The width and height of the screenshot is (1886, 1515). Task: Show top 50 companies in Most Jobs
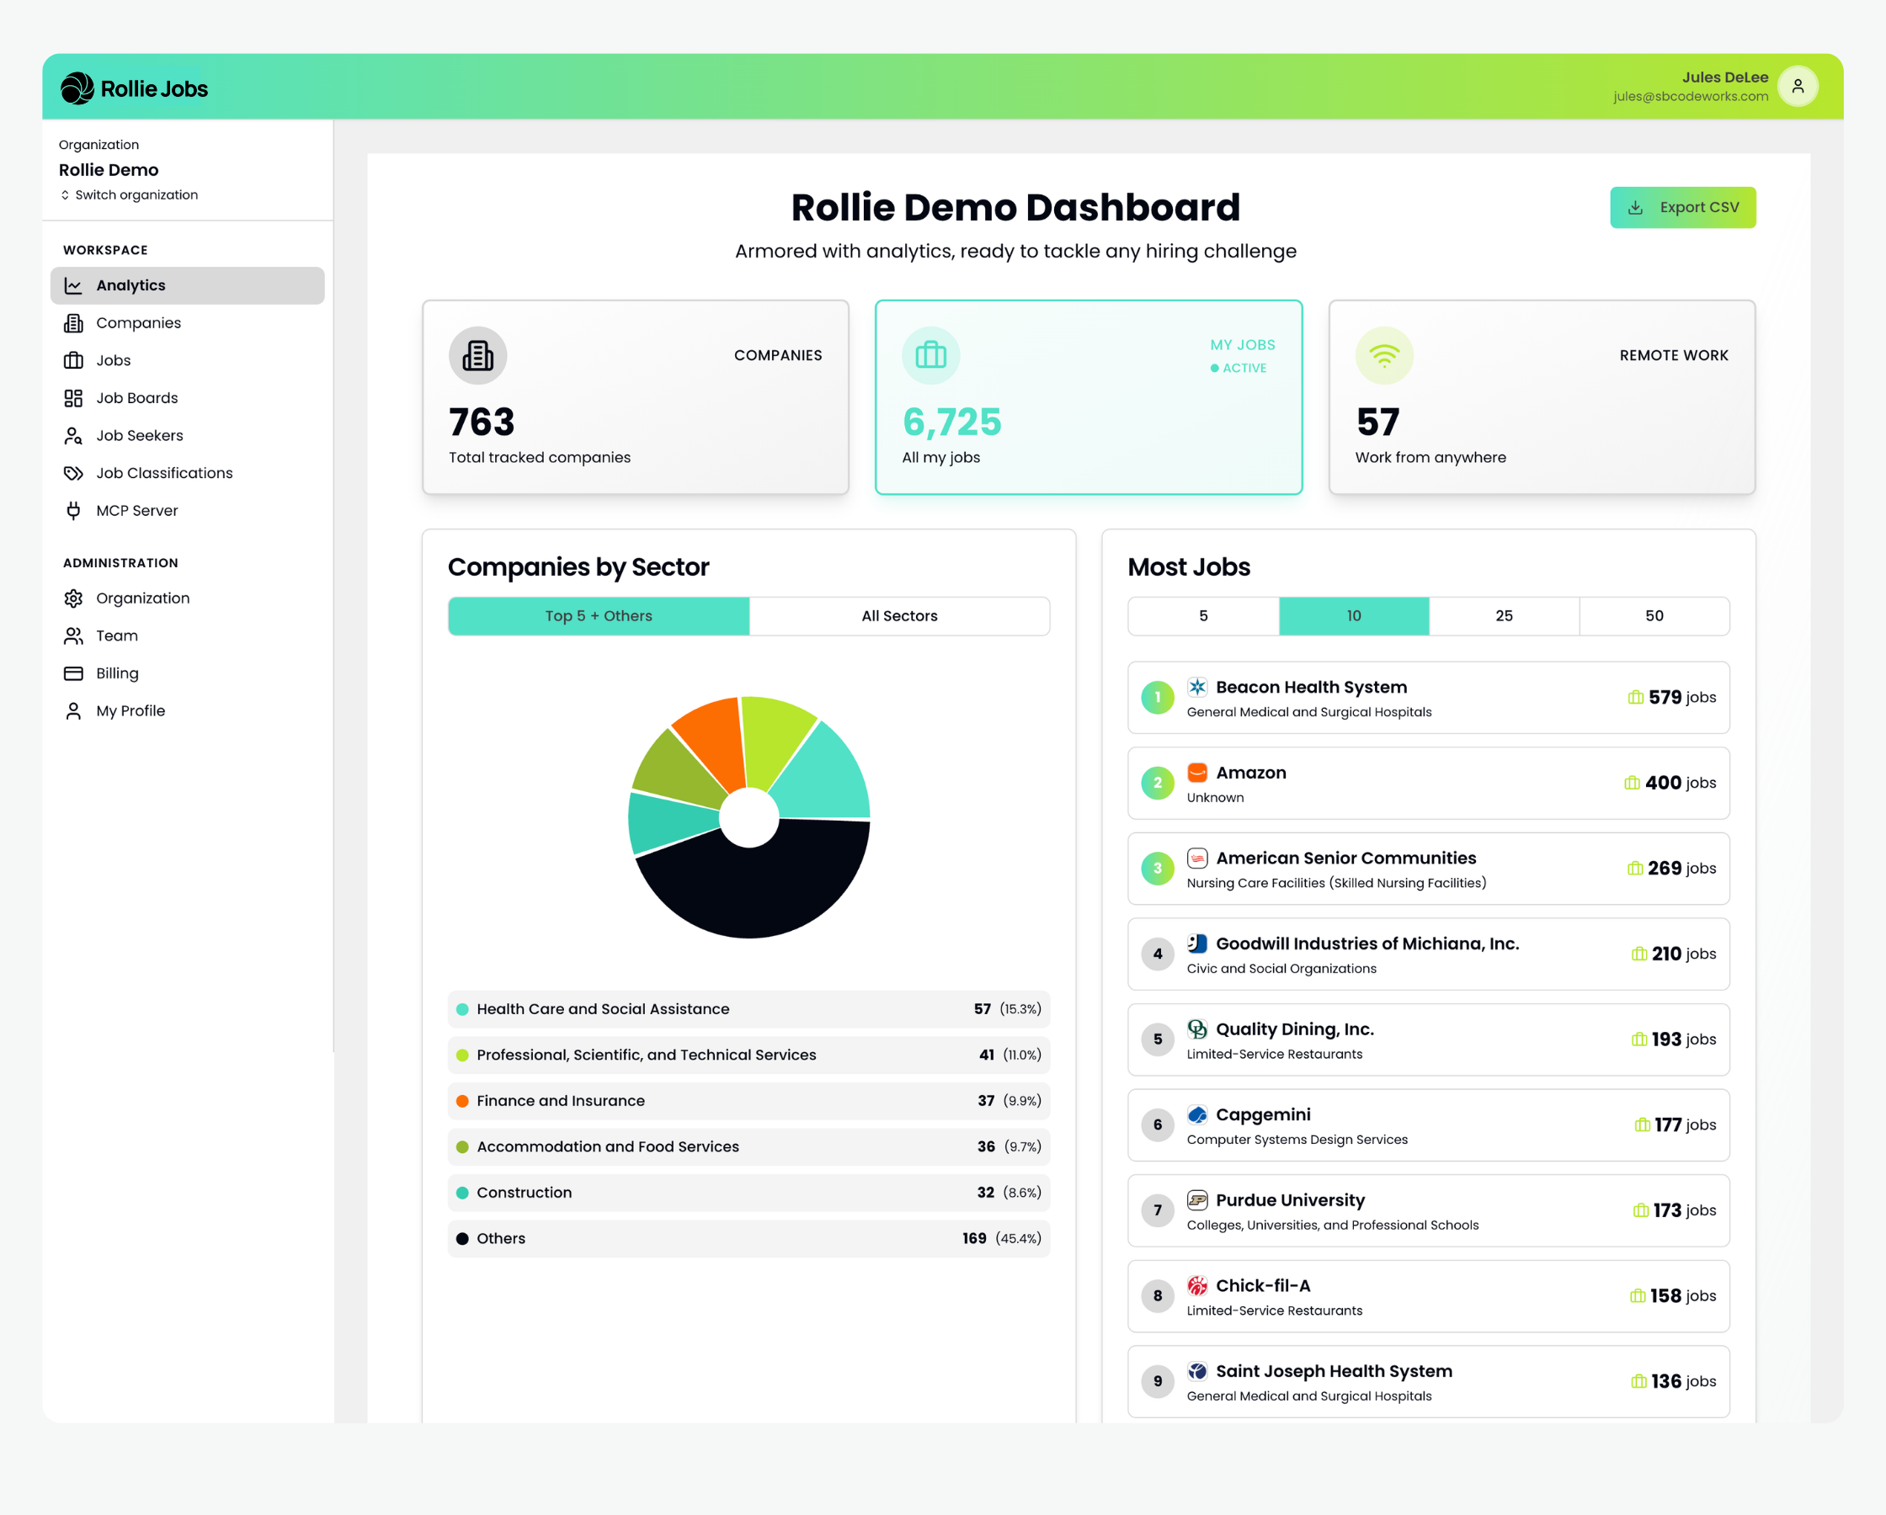[x=1655, y=617]
